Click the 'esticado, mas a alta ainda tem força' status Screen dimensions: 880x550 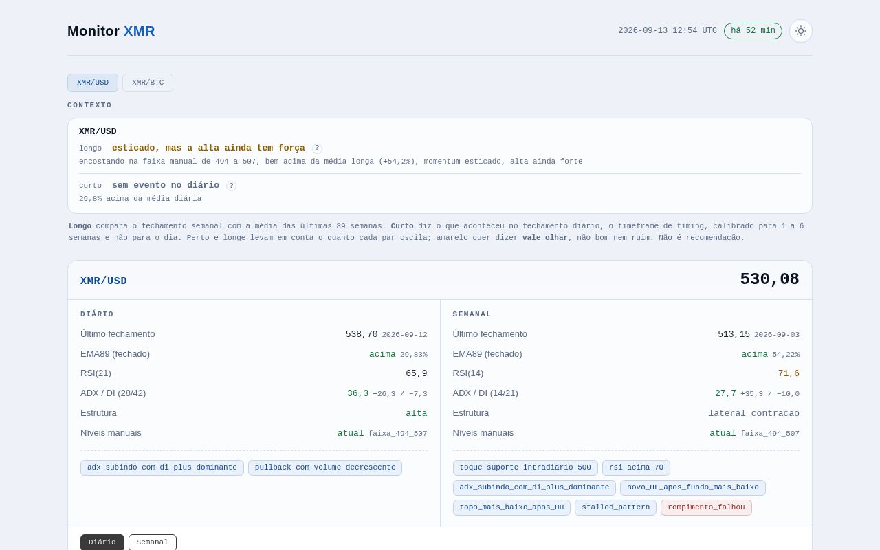tap(208, 148)
